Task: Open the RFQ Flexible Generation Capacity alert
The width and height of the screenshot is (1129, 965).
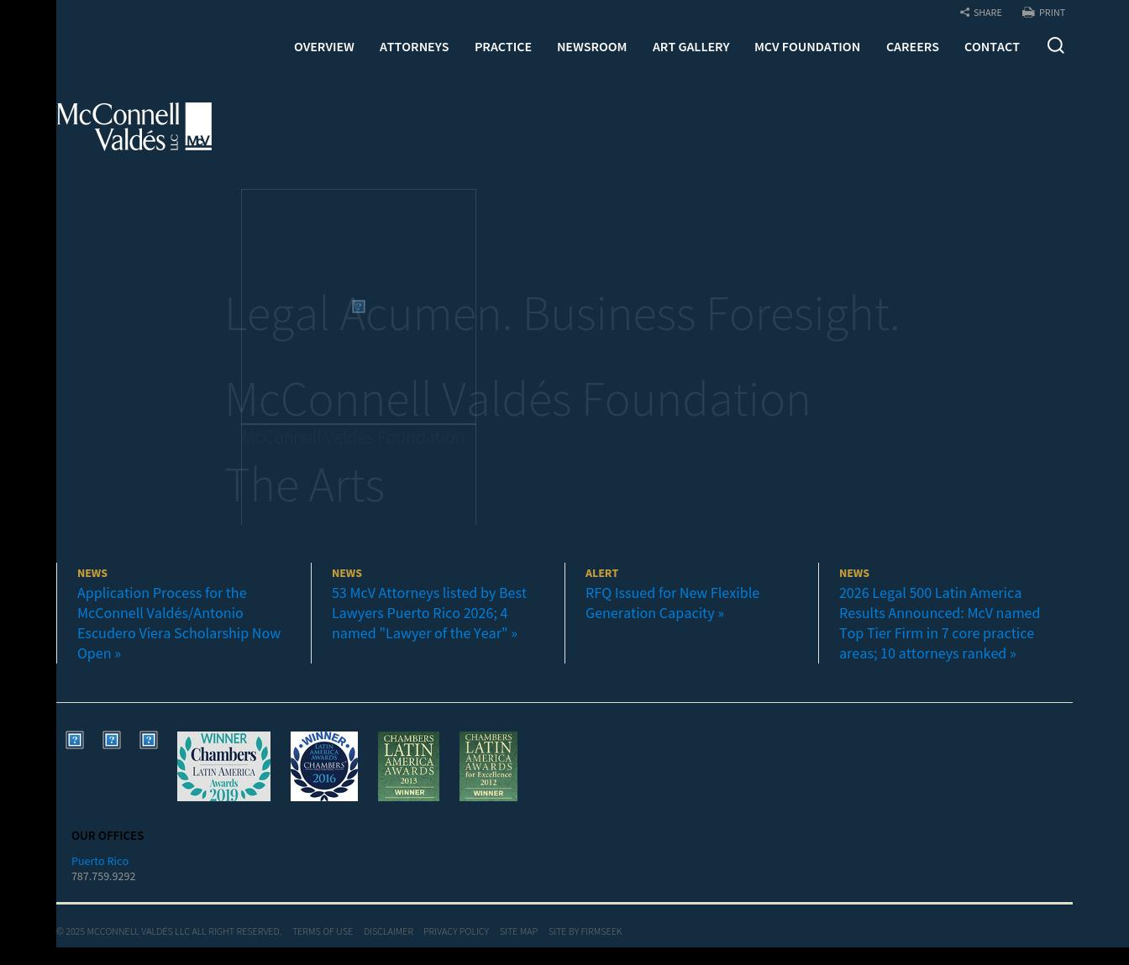Action: coord(671,603)
